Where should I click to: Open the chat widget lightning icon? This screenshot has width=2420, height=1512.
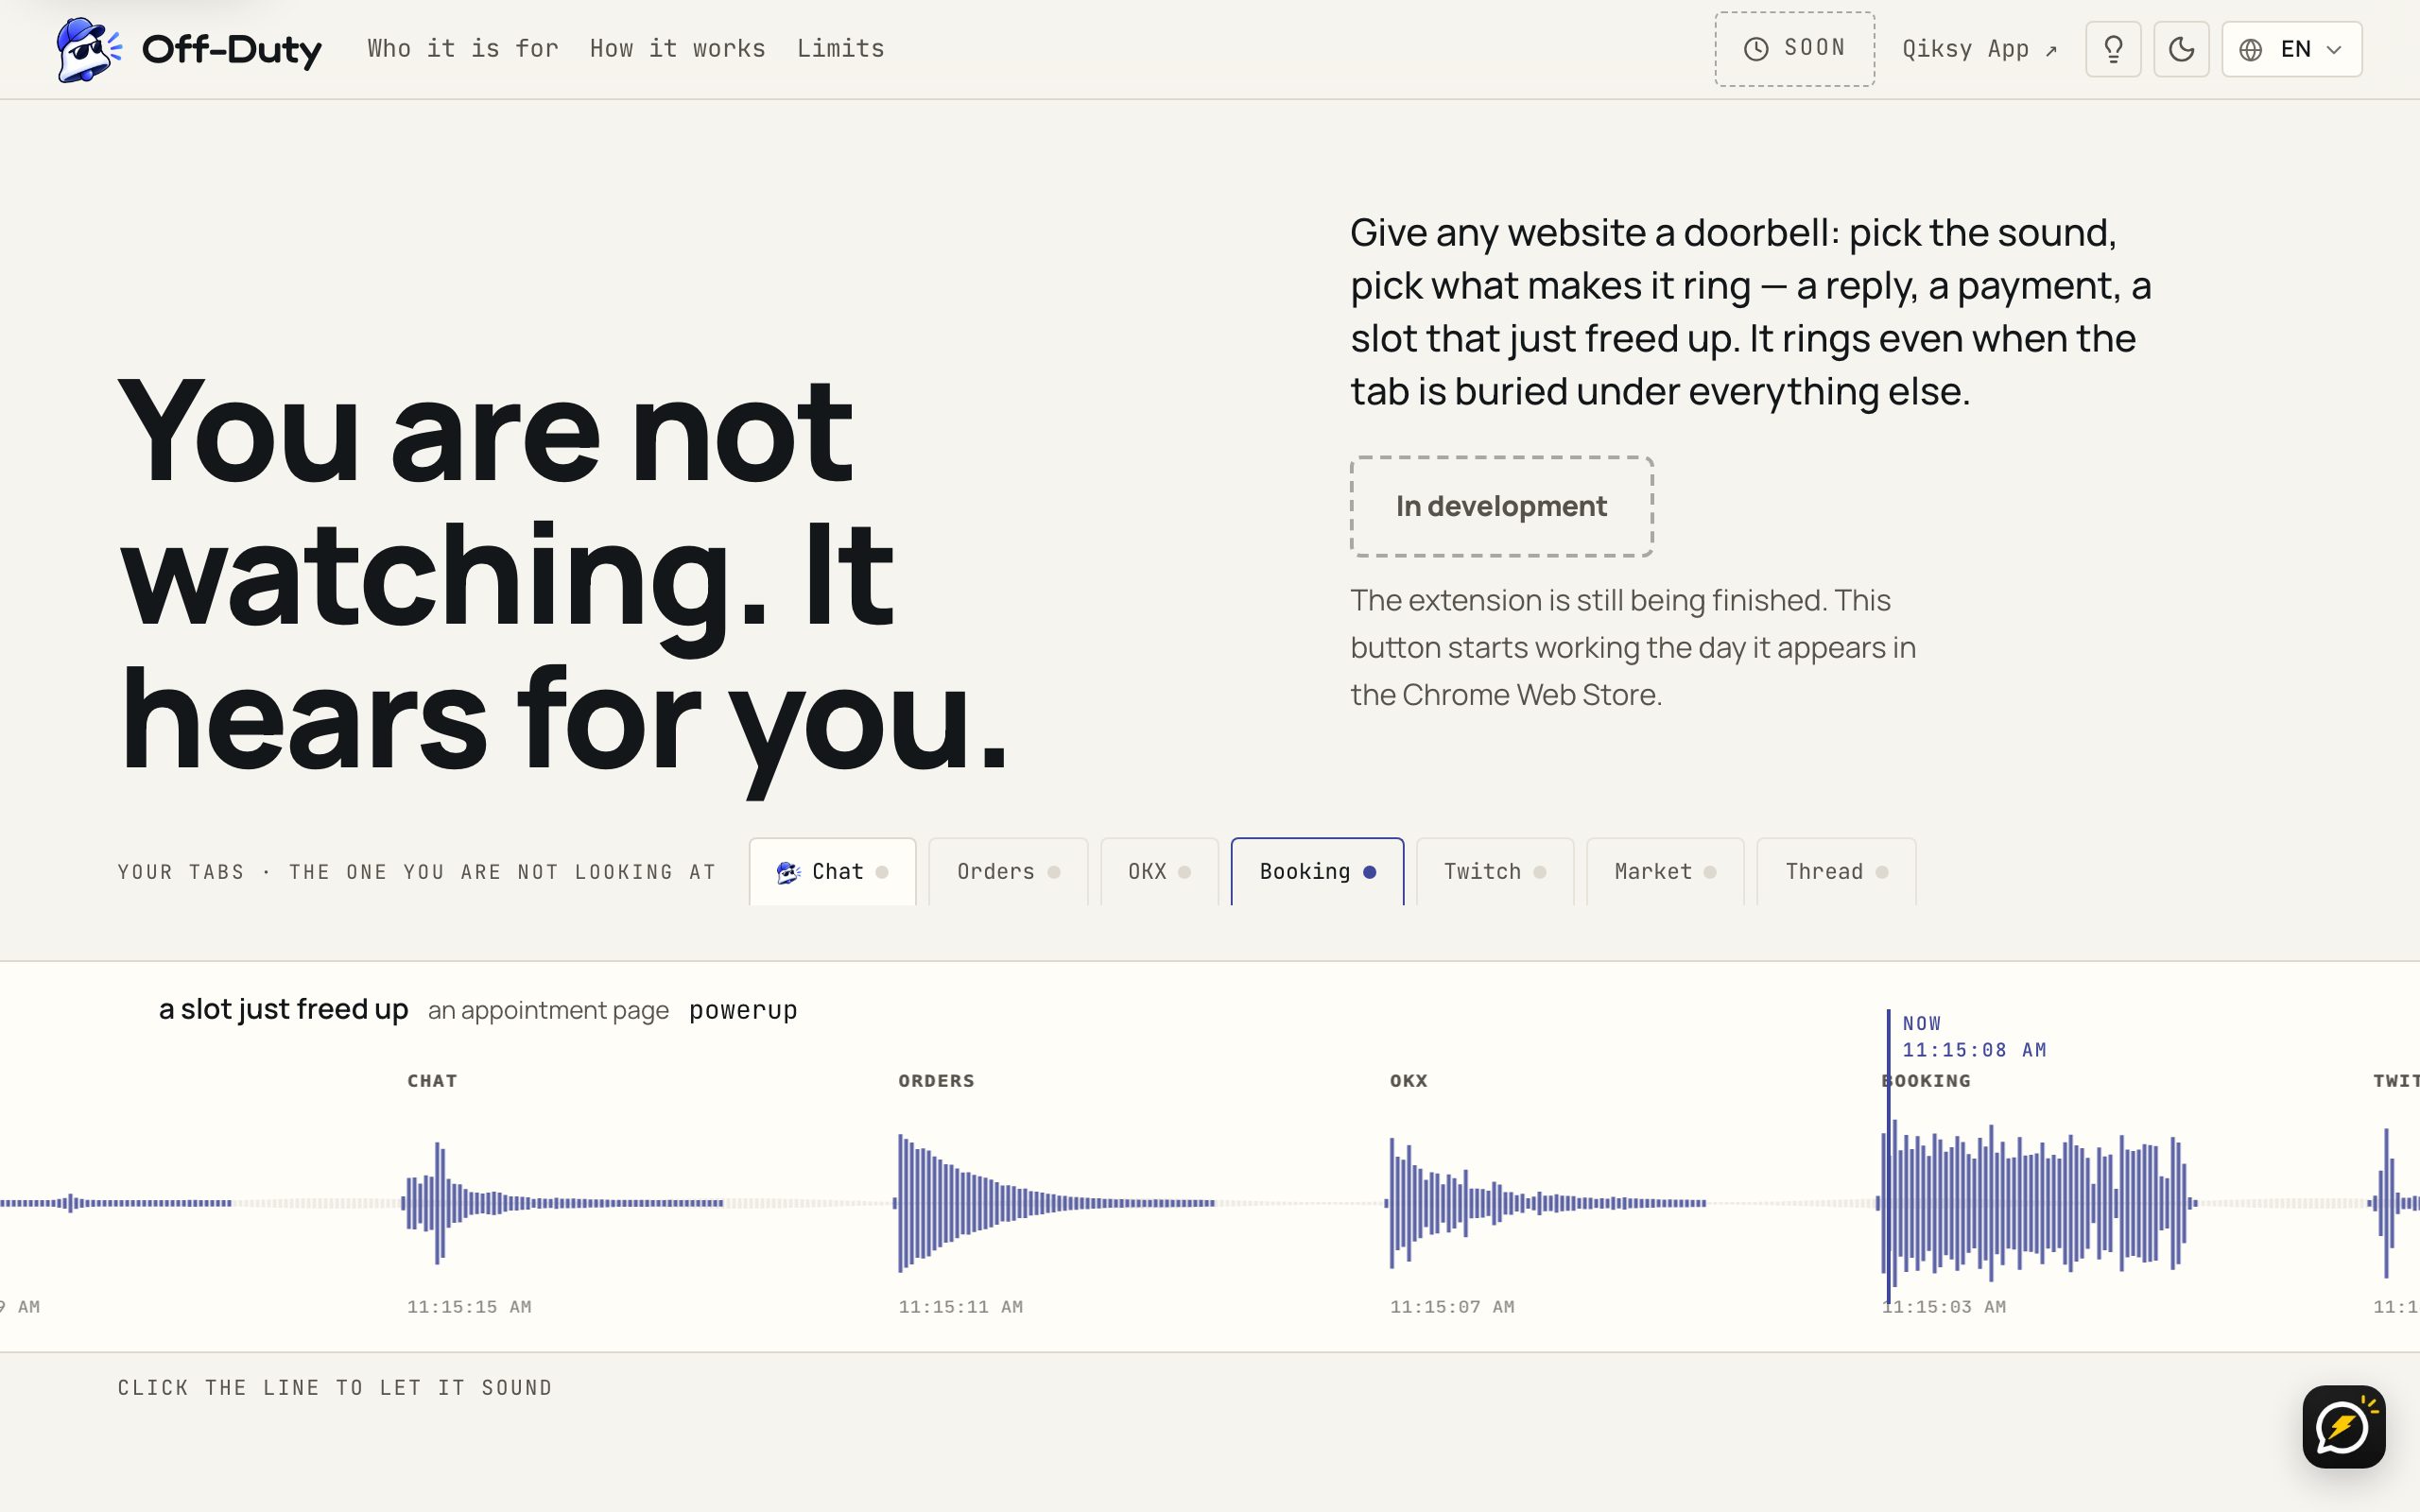(x=2343, y=1427)
